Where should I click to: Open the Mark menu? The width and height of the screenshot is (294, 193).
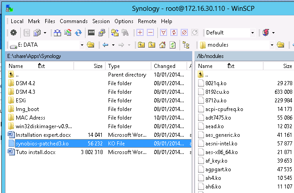point(34,21)
